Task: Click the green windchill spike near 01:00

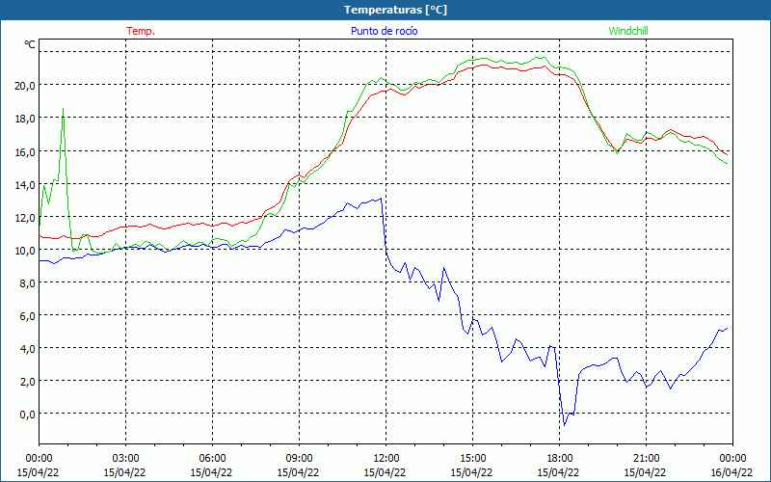Action: (63, 109)
